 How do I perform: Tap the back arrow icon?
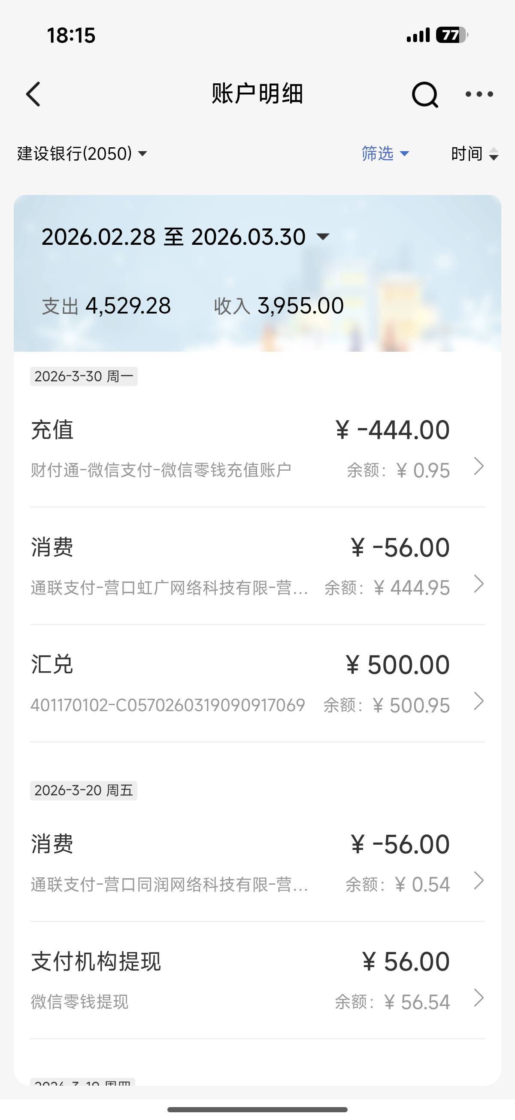click(33, 94)
